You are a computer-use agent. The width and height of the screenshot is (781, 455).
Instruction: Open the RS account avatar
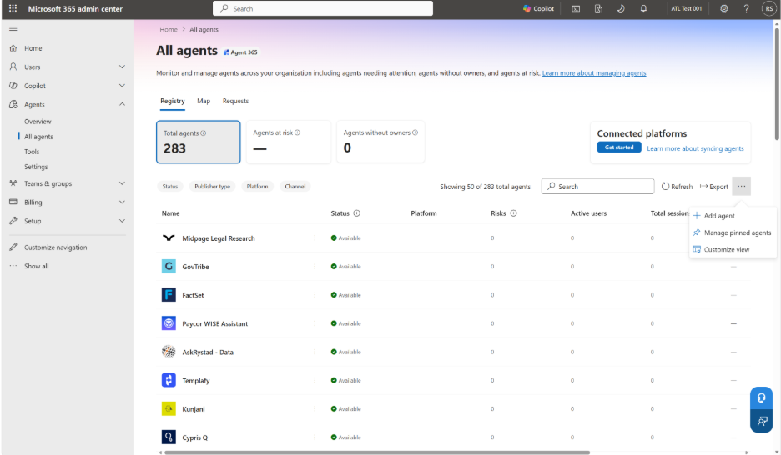769,8
